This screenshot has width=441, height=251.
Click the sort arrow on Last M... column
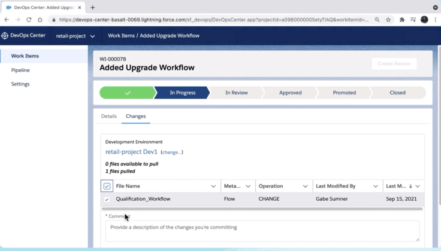tap(410, 186)
